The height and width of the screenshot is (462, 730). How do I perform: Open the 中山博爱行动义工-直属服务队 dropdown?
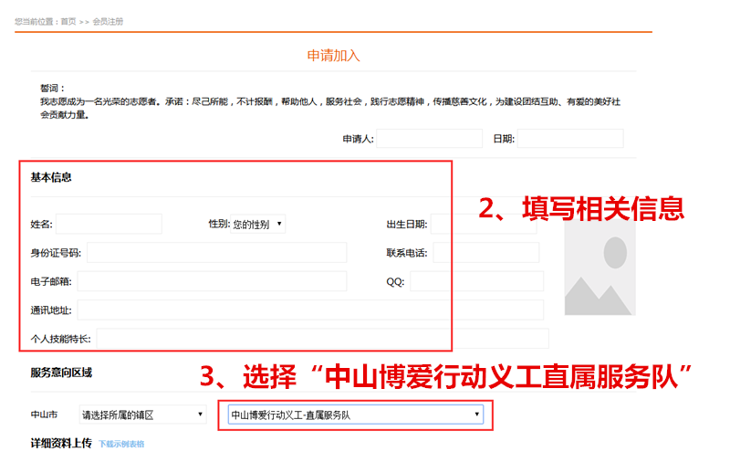coord(354,415)
